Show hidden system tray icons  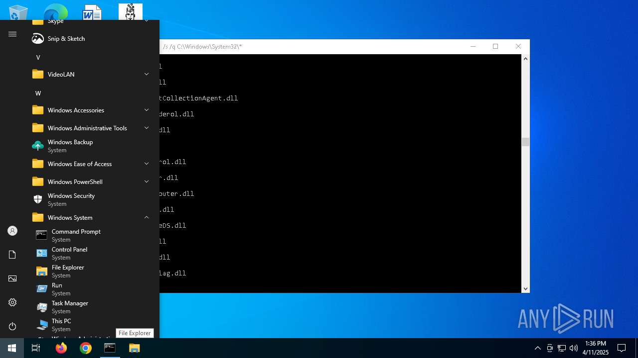(537, 348)
